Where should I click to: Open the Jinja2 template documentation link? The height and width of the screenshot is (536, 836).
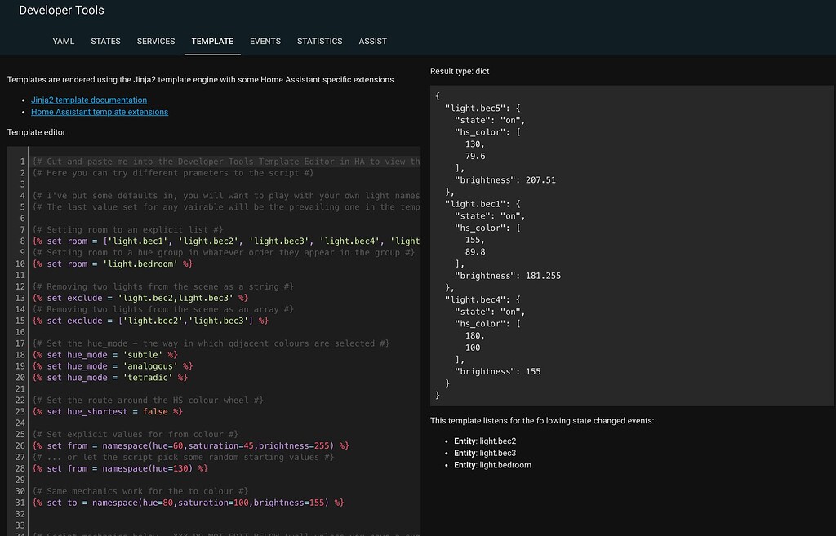[x=88, y=100]
